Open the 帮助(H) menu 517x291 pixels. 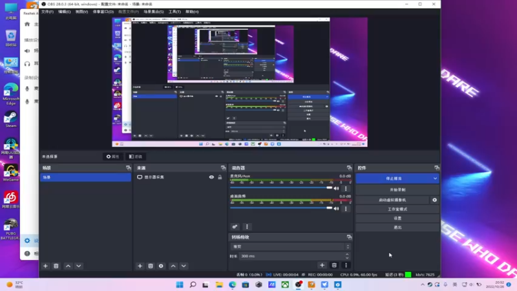[192, 12]
